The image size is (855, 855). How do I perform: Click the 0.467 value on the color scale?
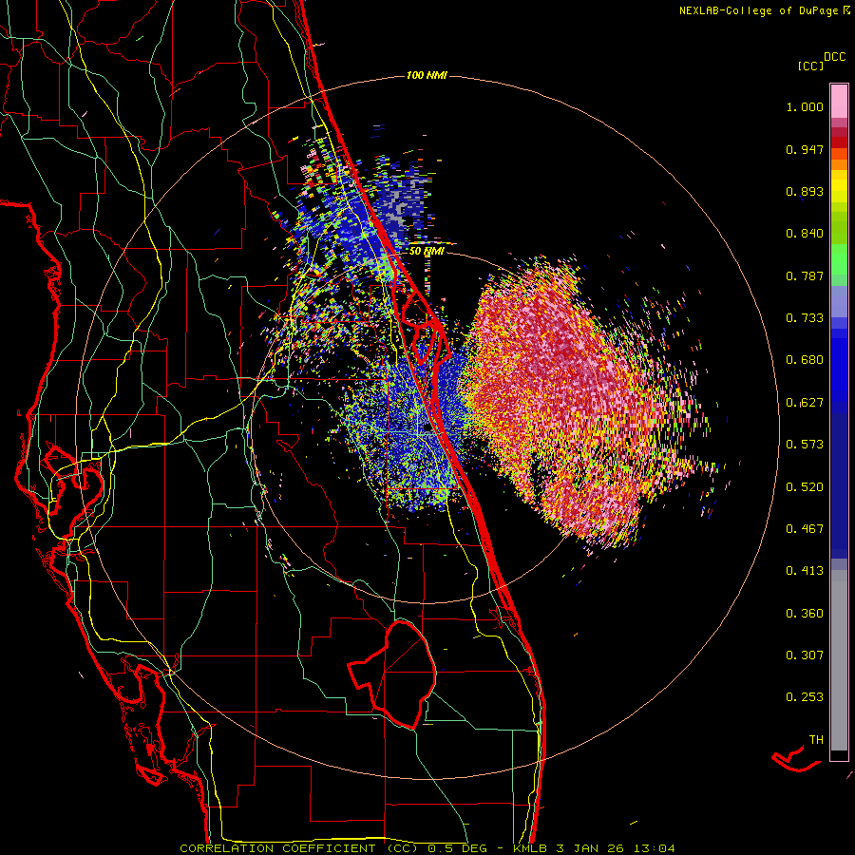[x=805, y=529]
